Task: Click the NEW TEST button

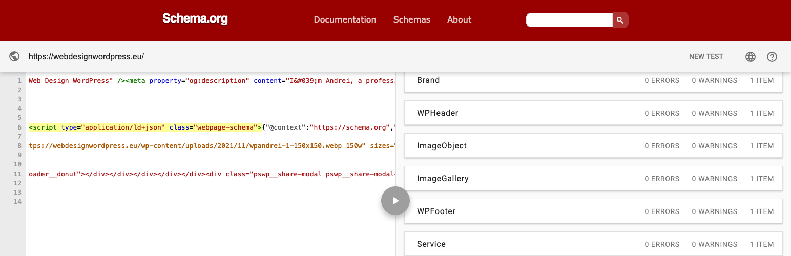Action: coord(706,57)
